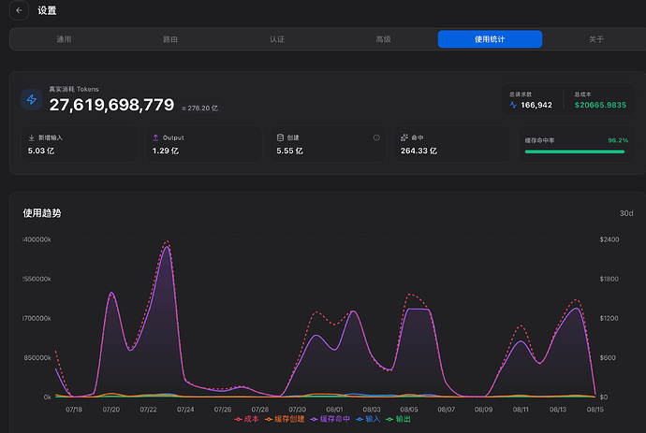
Task: Select the 高级 tab
Action: click(x=383, y=39)
